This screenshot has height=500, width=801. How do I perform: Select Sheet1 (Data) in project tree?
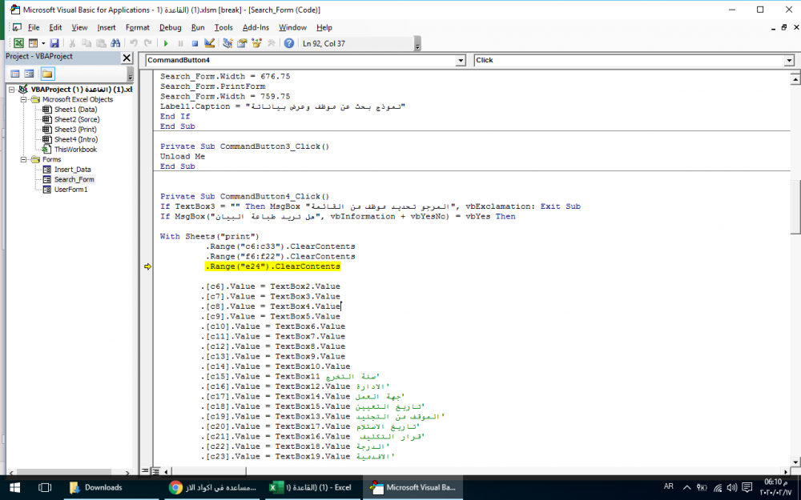(x=75, y=109)
